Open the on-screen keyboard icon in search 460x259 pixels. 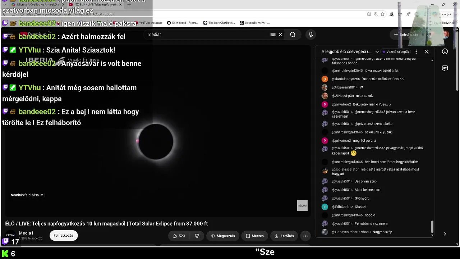(273, 35)
